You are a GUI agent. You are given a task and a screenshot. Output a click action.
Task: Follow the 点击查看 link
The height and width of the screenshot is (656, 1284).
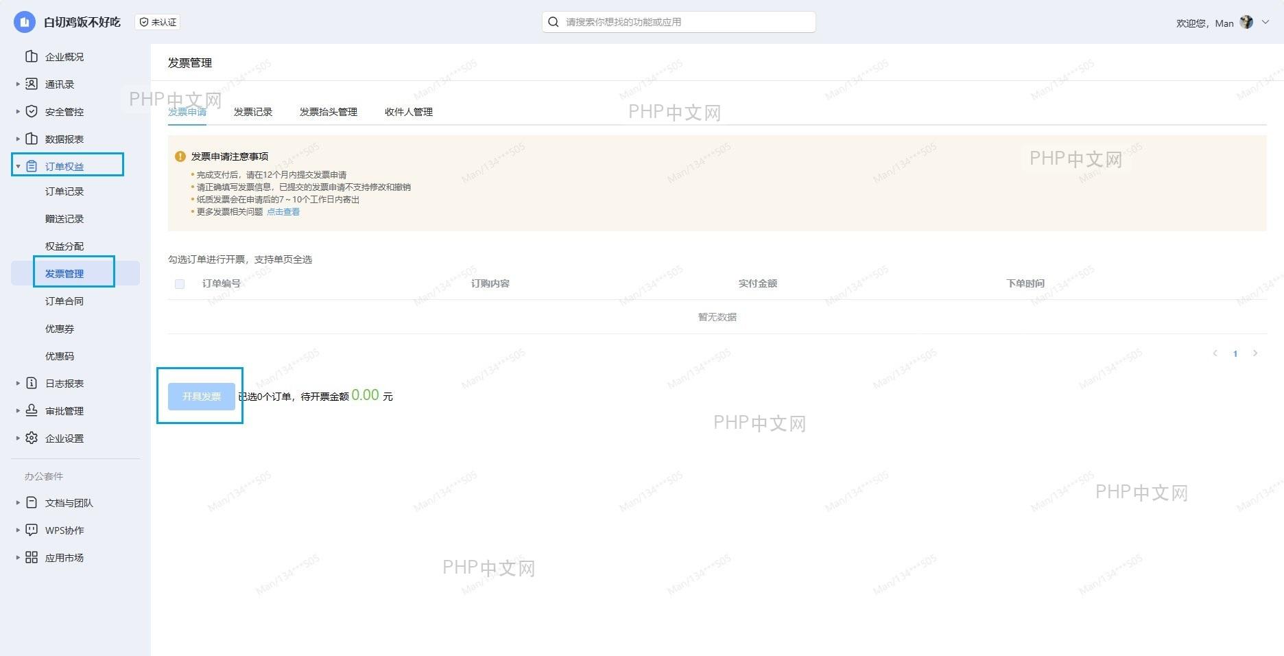pos(283,212)
